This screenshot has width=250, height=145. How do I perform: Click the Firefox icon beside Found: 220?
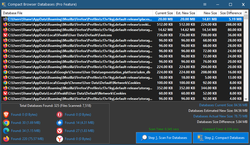click(x=6, y=139)
